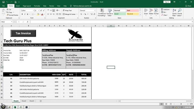Click the Decrease Font Size icon
Viewport: 194px width, 109px height.
44,11
